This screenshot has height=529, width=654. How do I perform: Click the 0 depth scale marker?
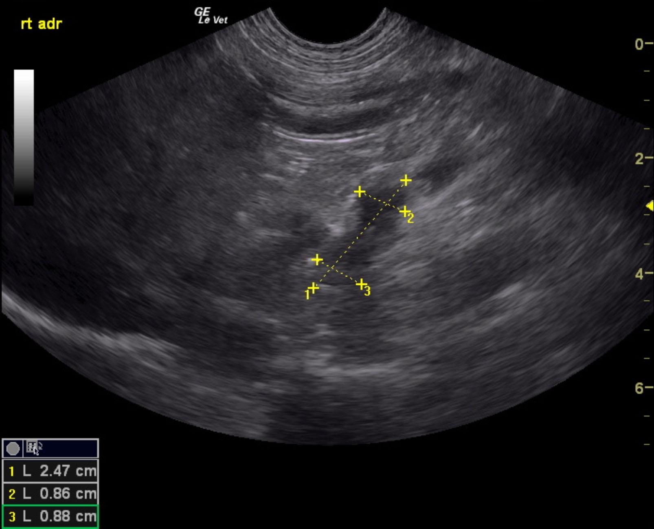(640, 44)
